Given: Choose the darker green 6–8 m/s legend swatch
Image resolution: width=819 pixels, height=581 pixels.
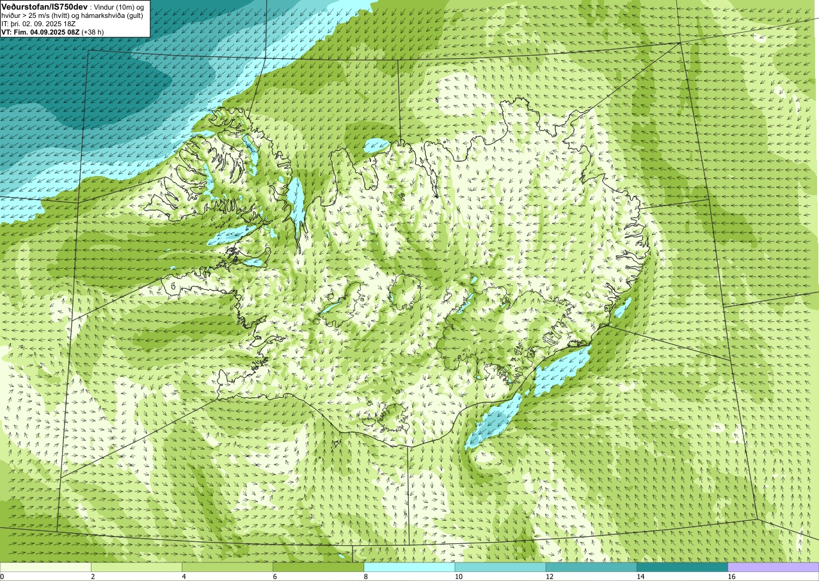Looking at the screenshot, I should [318, 567].
